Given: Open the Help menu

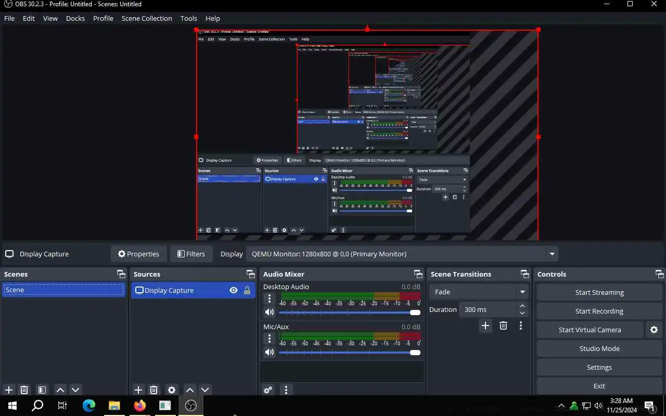Looking at the screenshot, I should click(x=213, y=18).
